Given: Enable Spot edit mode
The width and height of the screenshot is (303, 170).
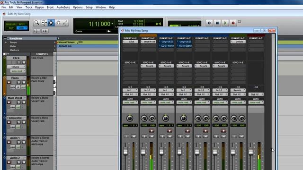Looking at the screenshot, I should pyautogui.click(x=22, y=24).
